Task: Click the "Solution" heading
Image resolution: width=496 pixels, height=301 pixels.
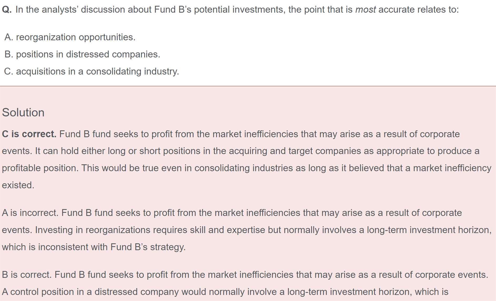Action: pyautogui.click(x=23, y=113)
